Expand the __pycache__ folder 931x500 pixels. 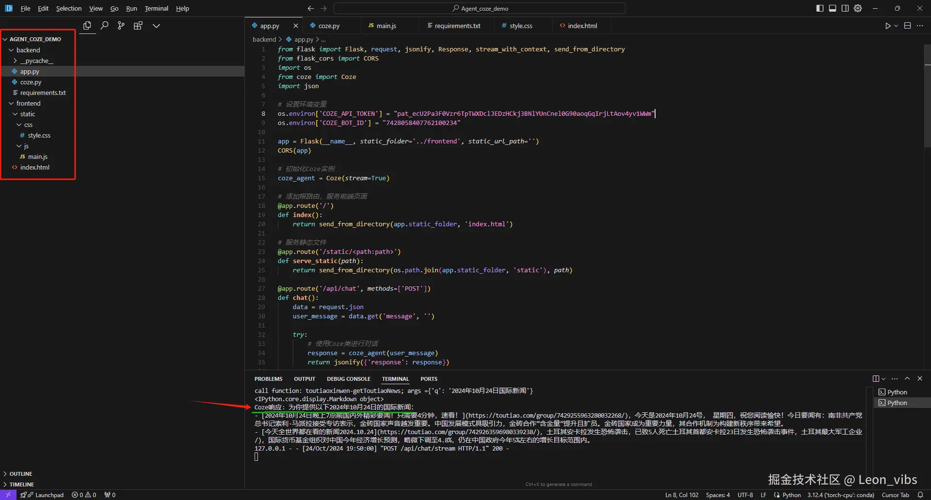[36, 61]
